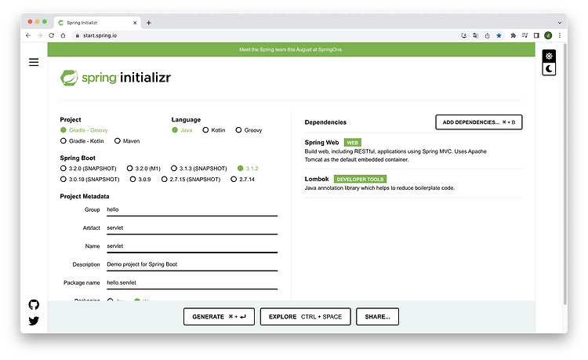
Task: Click ADD DEPENDENCIES button
Action: 479,122
